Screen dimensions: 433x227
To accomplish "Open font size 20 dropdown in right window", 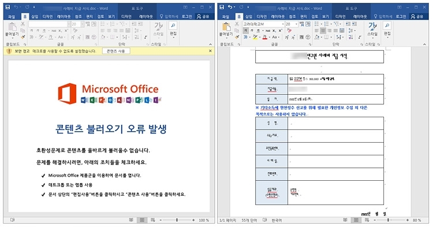I will point(296,24).
